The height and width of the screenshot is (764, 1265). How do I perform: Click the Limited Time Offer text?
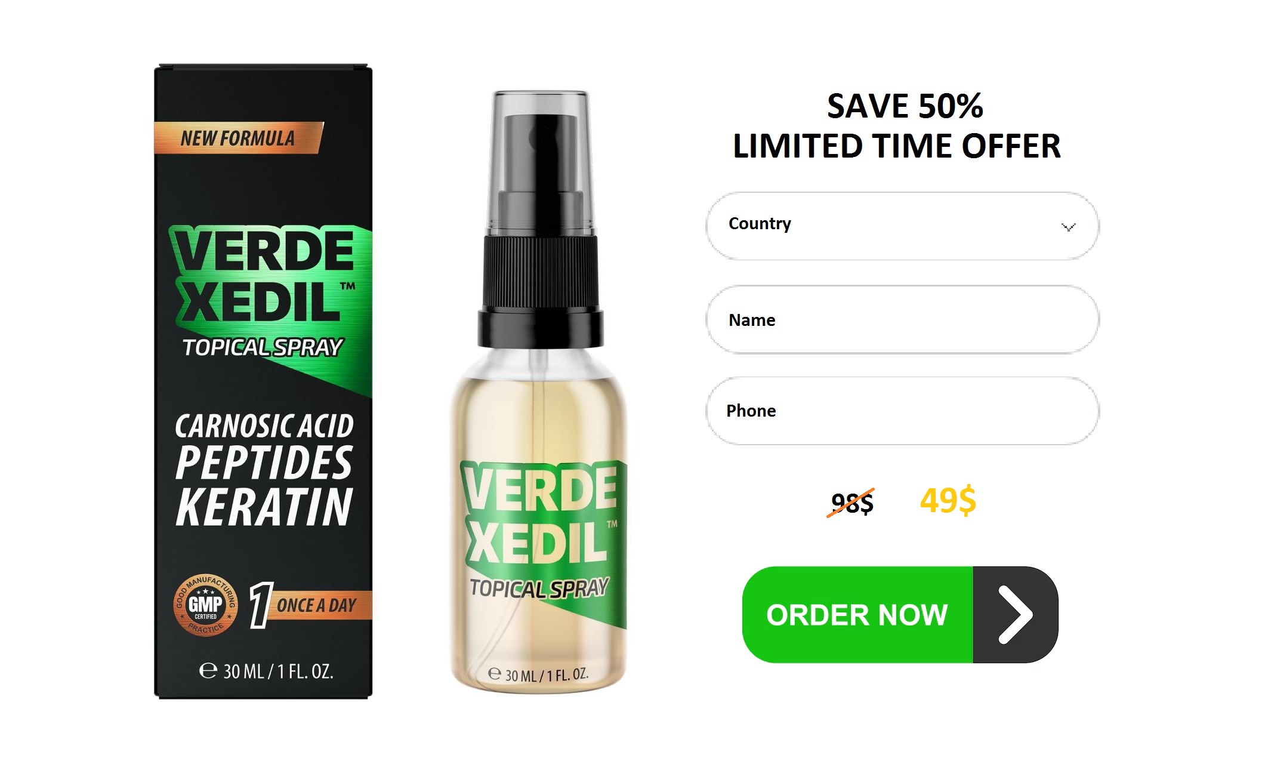[x=897, y=146]
